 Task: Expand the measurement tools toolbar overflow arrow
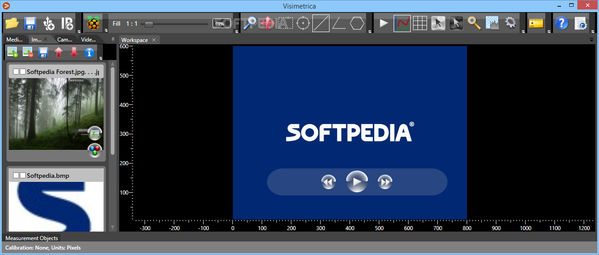coord(370,31)
